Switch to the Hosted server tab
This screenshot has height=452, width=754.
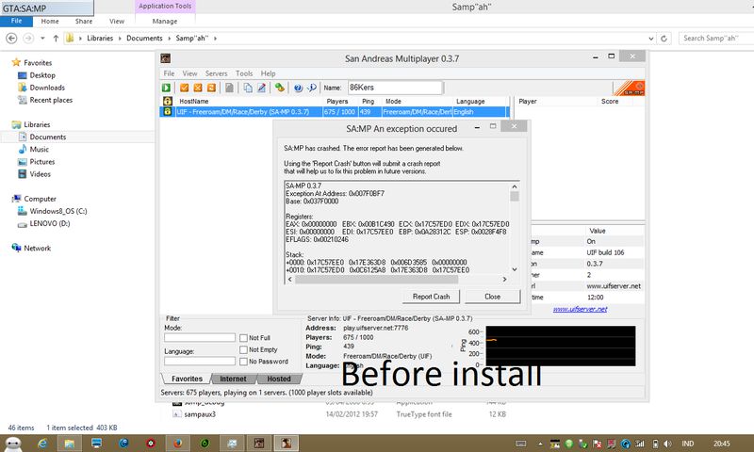click(x=279, y=379)
